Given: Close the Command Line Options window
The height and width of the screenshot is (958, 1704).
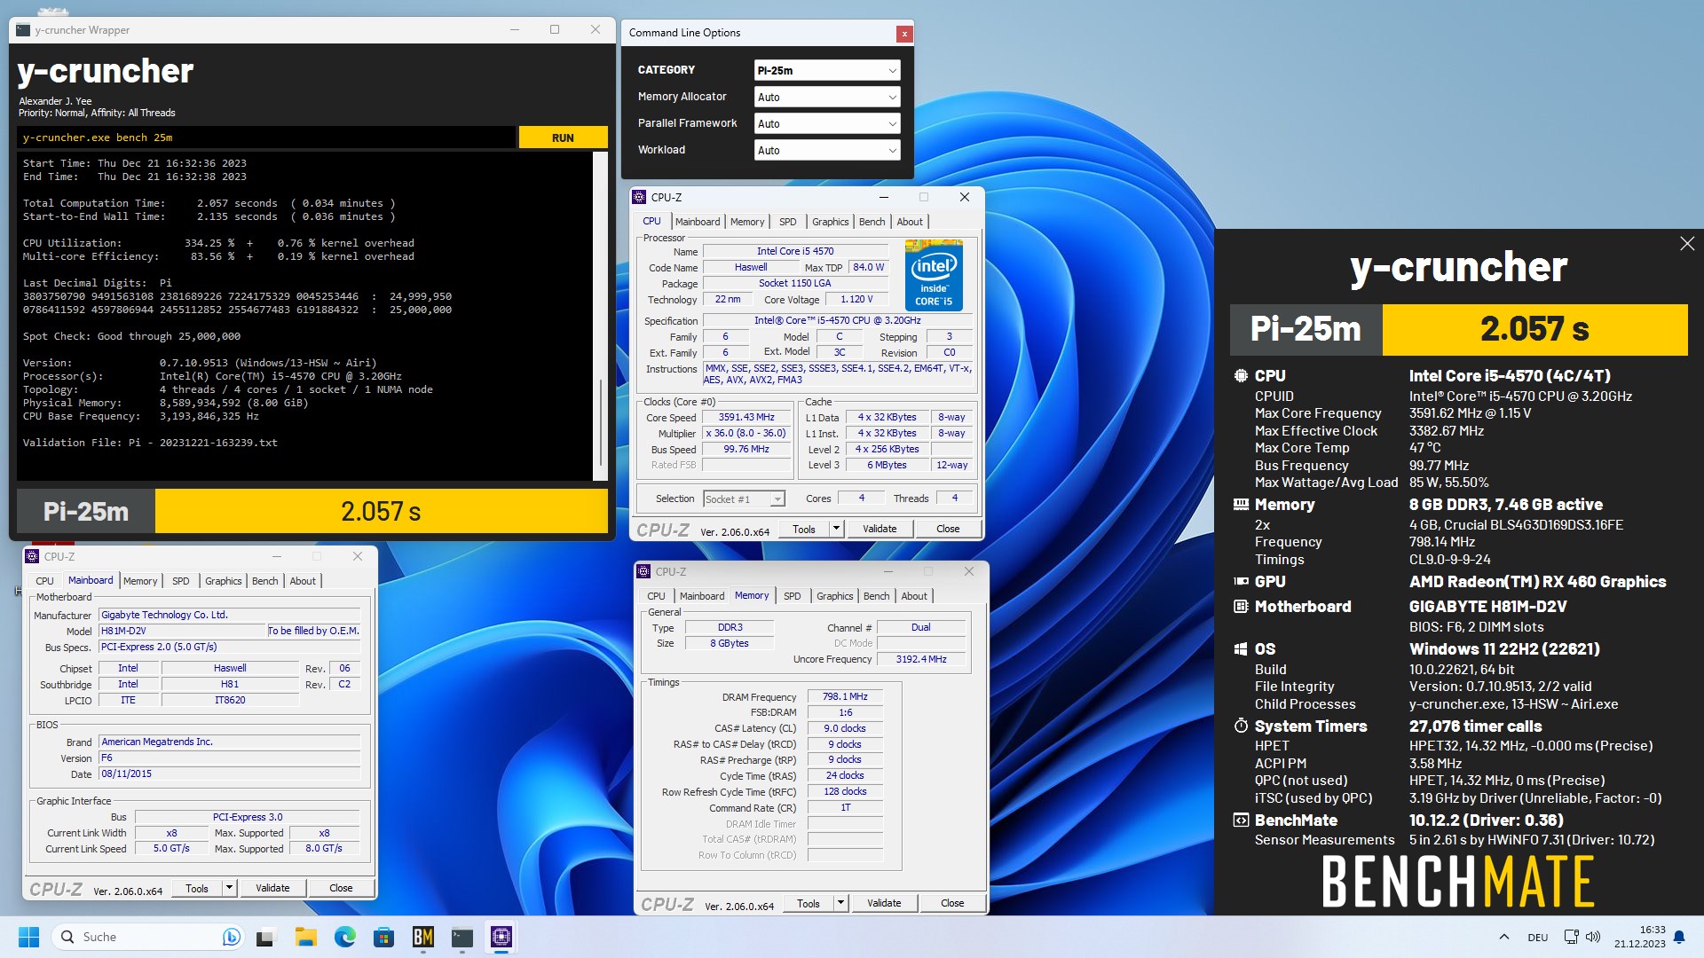Looking at the screenshot, I should click(x=904, y=34).
